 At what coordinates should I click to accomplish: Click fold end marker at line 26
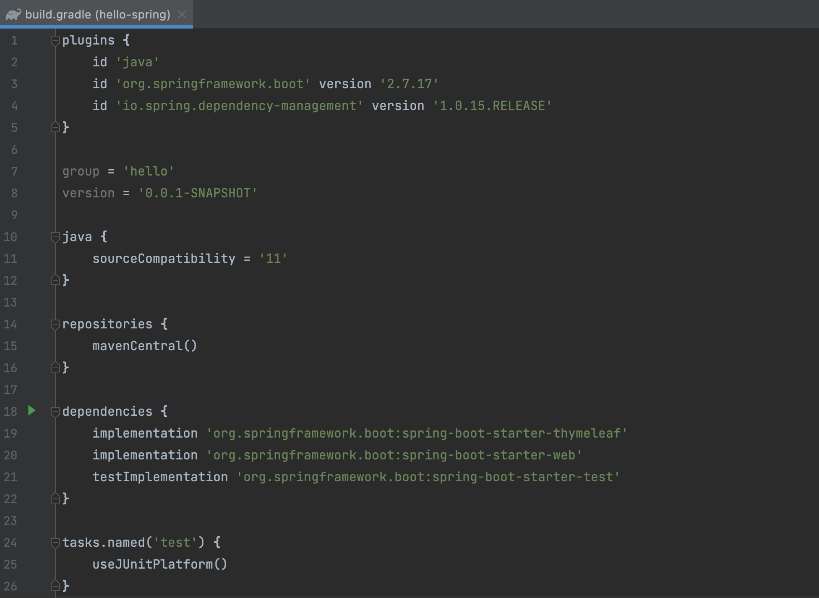tap(55, 585)
